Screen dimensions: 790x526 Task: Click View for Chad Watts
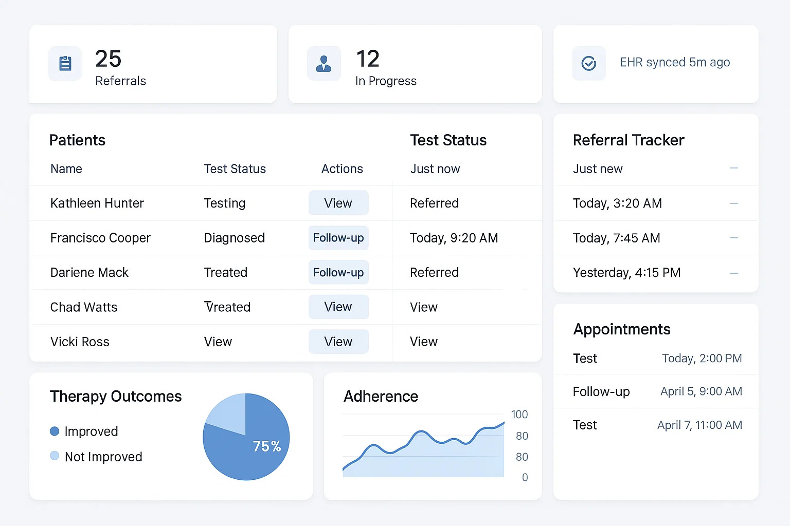[x=338, y=307]
